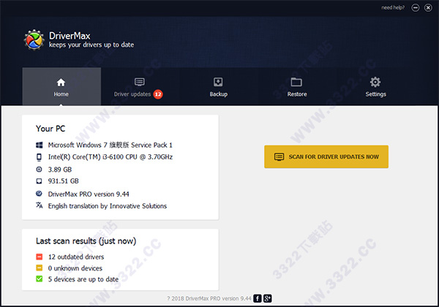
Task: Click the green up-to-date check icon
Action: 40,278
